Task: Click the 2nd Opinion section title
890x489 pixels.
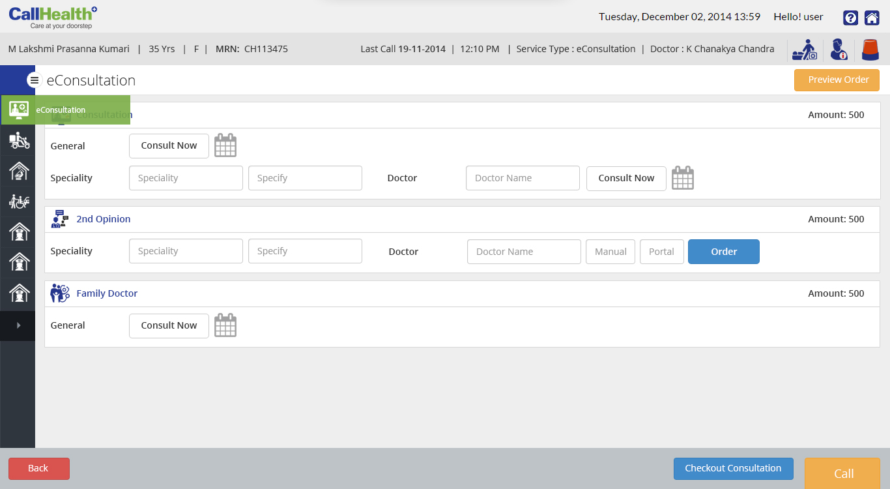Action: pyautogui.click(x=104, y=219)
